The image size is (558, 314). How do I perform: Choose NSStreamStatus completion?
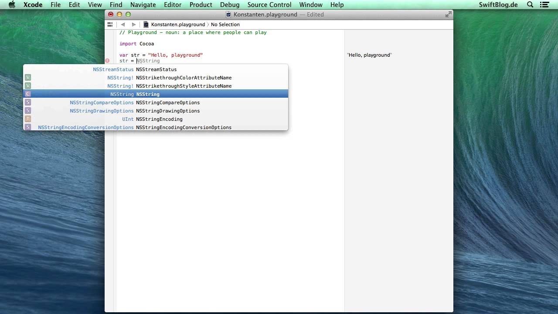click(156, 69)
